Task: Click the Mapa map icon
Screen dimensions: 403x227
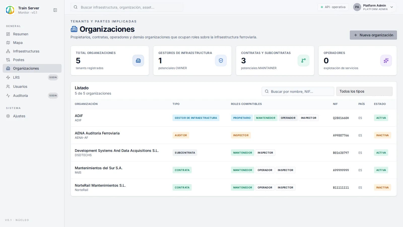Action: [8, 43]
